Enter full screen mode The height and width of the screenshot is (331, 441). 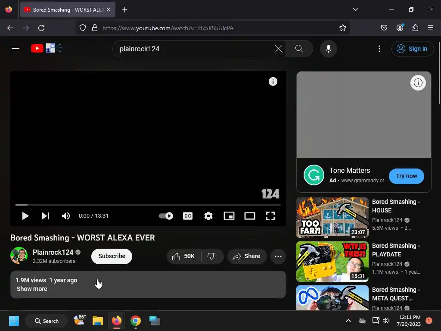click(270, 216)
